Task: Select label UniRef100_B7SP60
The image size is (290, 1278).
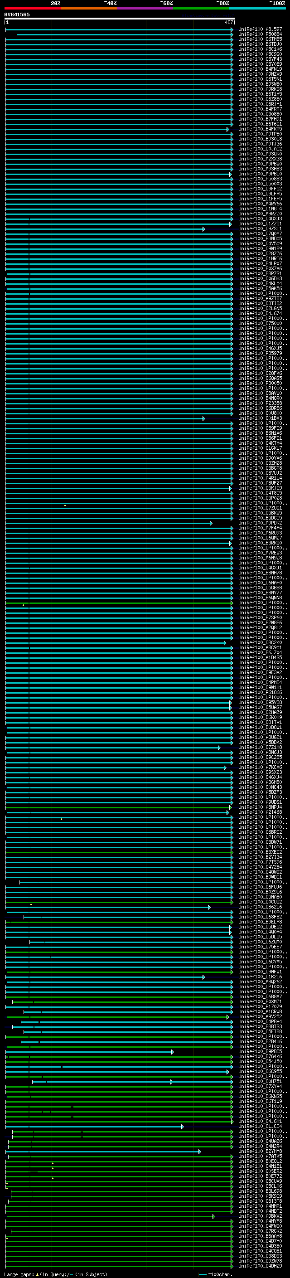Action: (x=260, y=617)
